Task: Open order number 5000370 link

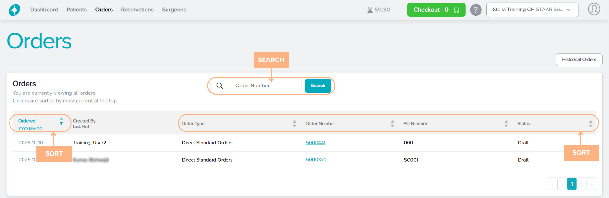Action: click(x=316, y=160)
